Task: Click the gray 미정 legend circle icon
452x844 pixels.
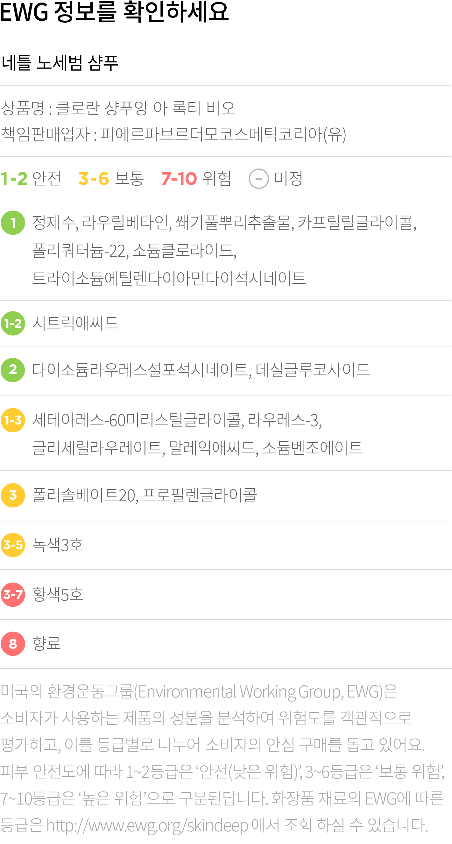Action: pos(259,179)
